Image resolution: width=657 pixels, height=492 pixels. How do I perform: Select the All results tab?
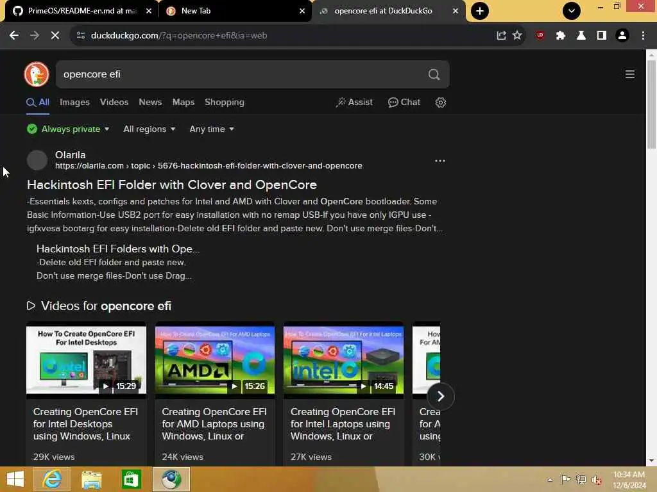click(38, 102)
